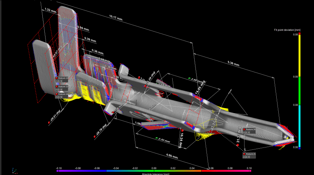Click the red status dot on Feature 24
Viewport: 314px width, 175px height.
tap(57, 94)
